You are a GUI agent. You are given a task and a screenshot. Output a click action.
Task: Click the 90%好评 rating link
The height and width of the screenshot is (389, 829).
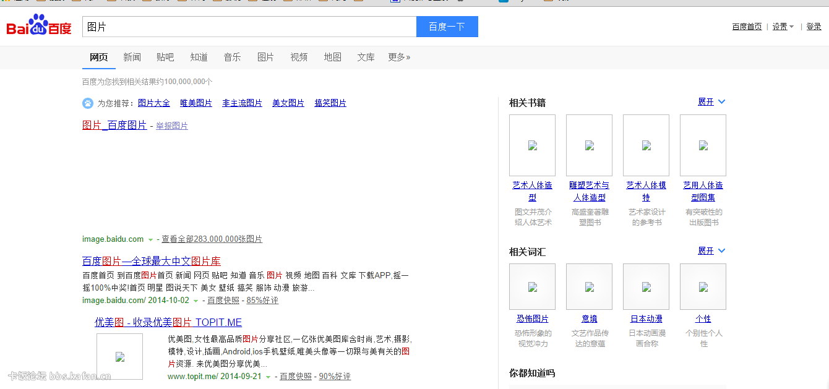(x=335, y=377)
